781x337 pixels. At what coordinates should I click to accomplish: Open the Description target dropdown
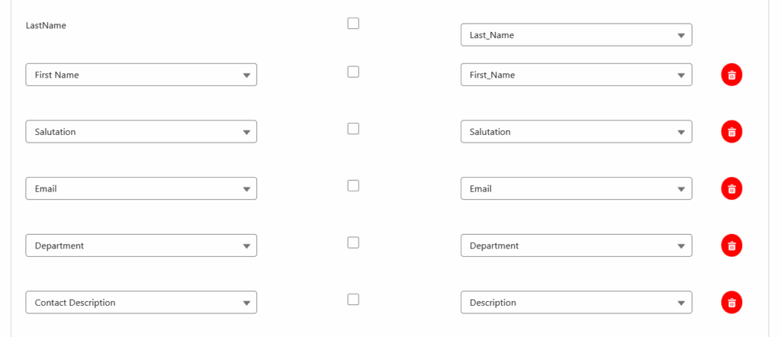(576, 303)
